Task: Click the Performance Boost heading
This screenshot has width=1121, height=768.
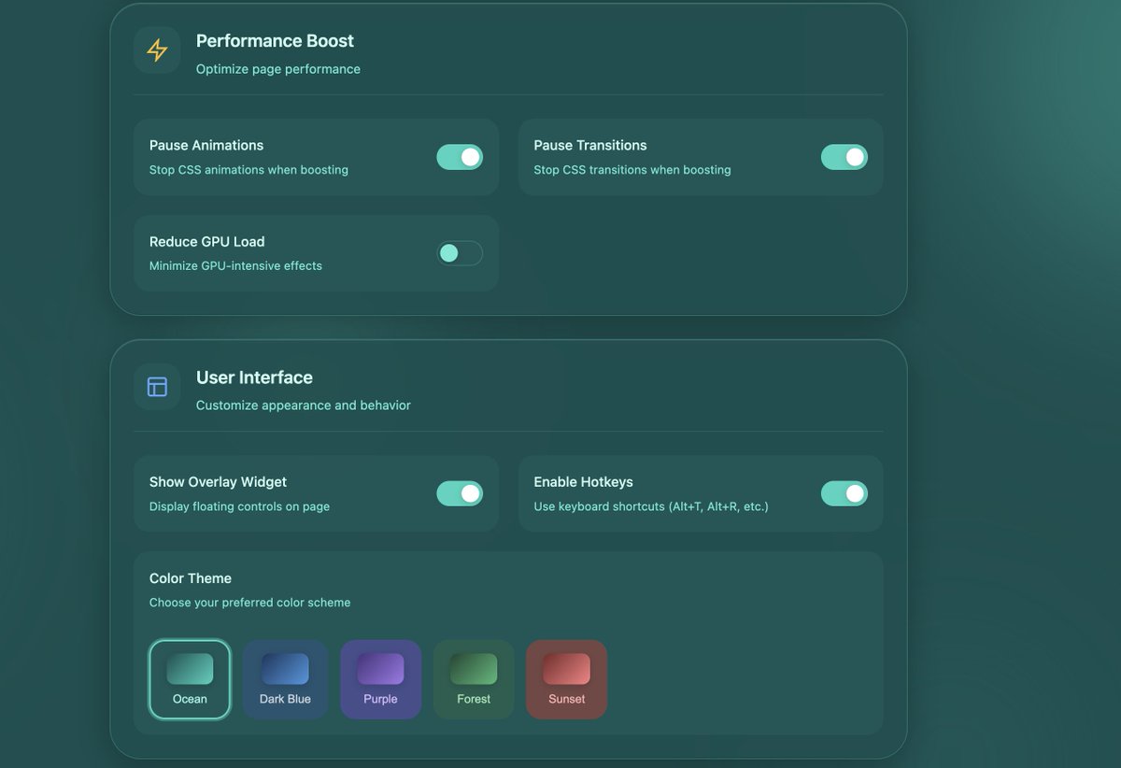Action: point(275,41)
